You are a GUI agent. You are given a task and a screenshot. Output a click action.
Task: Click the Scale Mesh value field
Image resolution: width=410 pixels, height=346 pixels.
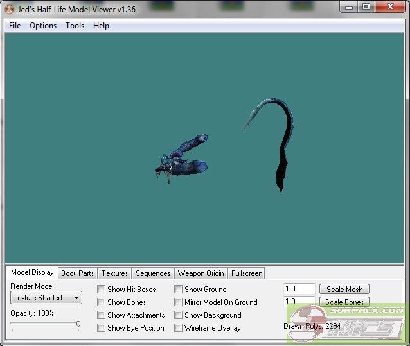tap(299, 290)
